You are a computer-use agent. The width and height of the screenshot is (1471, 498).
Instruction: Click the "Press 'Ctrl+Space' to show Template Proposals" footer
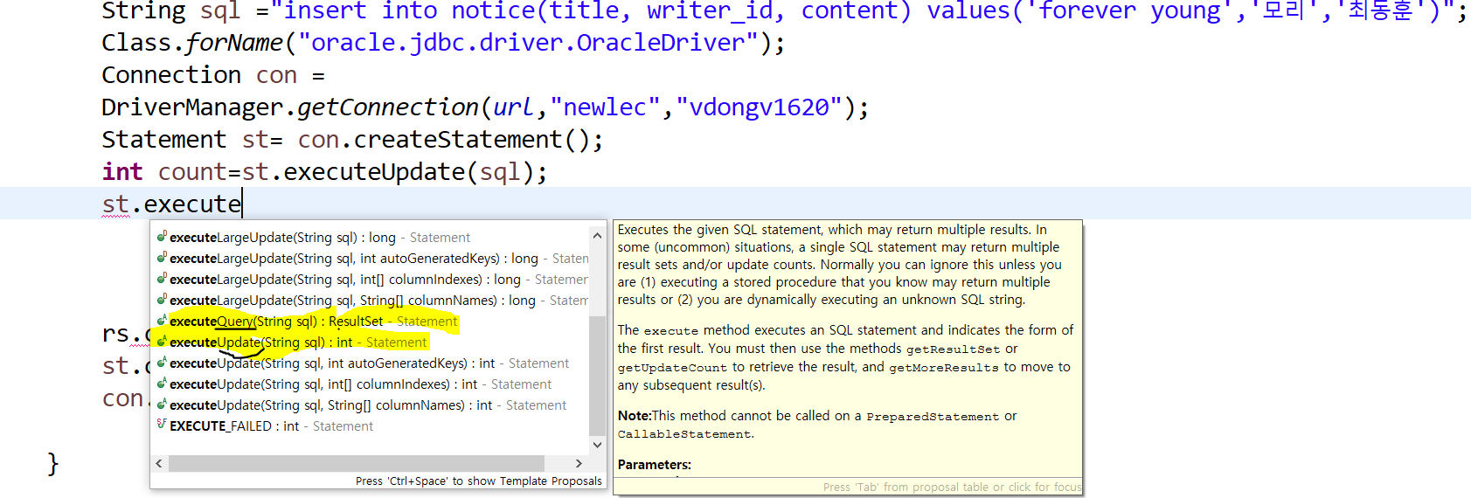479,481
